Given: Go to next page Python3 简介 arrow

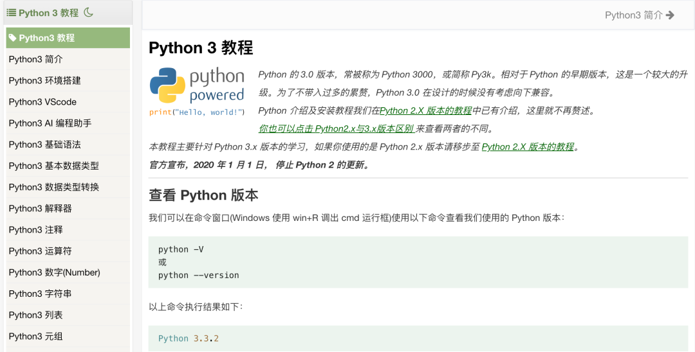Looking at the screenshot, I should pos(670,15).
